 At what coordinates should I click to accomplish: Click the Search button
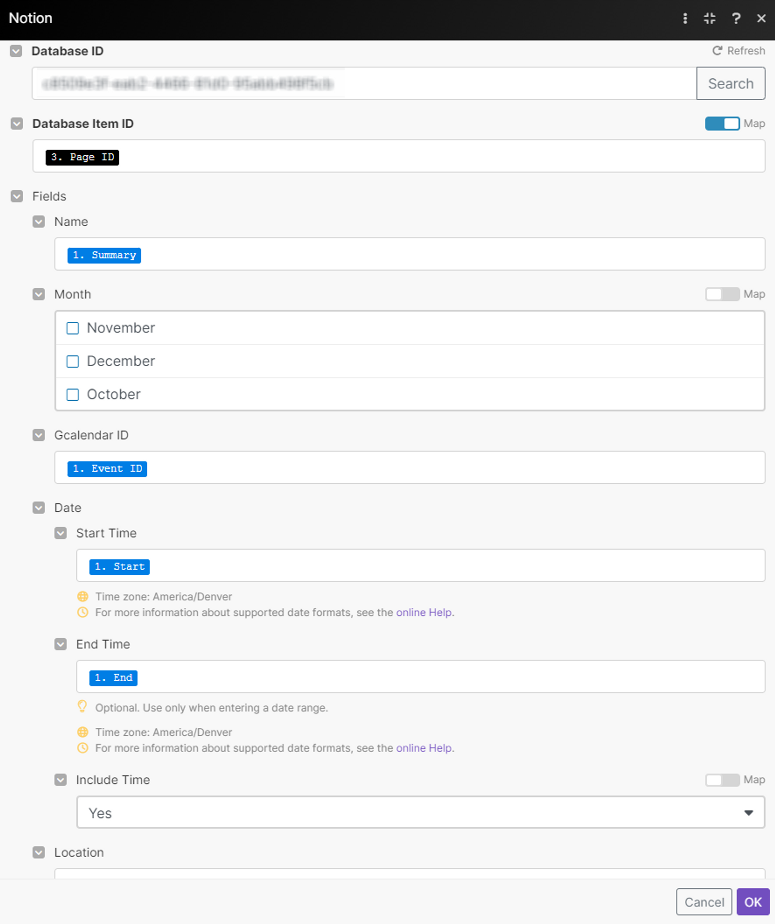[x=730, y=84]
